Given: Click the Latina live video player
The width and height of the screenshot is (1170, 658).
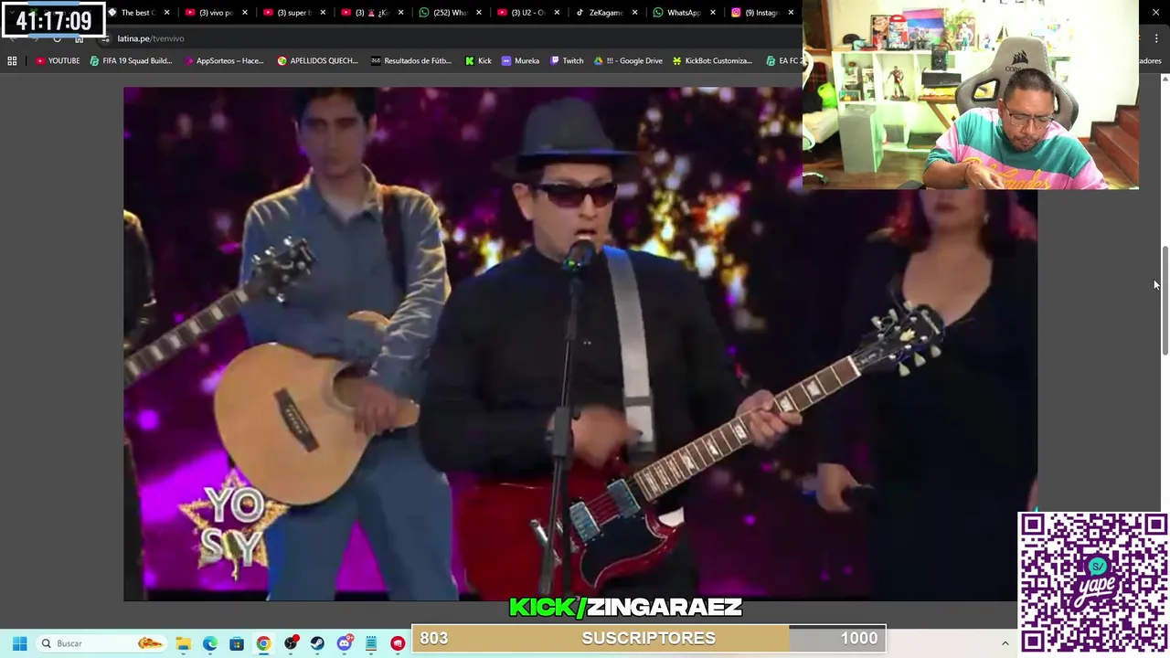Looking at the screenshot, I should [x=580, y=344].
